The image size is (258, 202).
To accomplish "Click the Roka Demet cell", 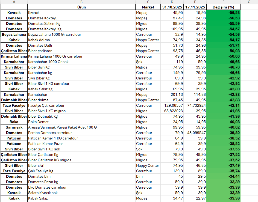I will [81, 122].
